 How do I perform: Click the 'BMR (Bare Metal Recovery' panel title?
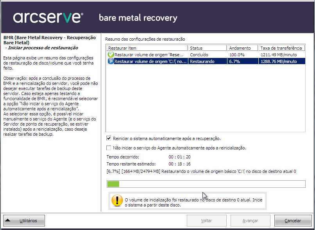(50, 40)
